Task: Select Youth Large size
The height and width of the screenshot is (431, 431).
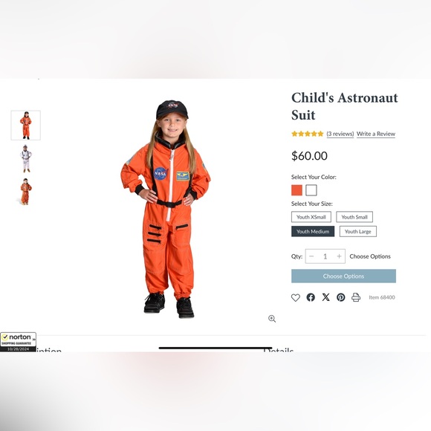Action: click(x=358, y=231)
